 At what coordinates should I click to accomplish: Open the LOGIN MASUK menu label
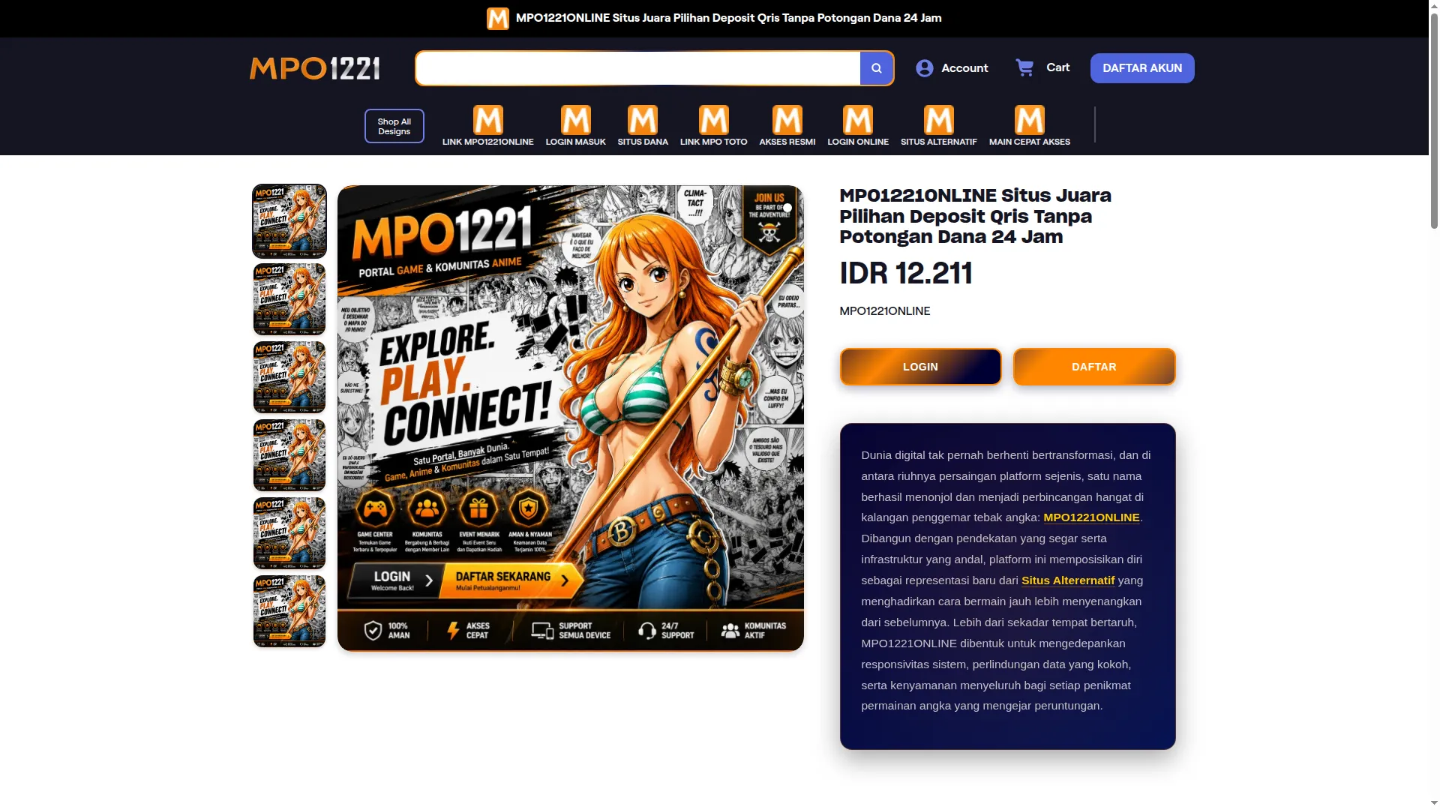click(576, 142)
